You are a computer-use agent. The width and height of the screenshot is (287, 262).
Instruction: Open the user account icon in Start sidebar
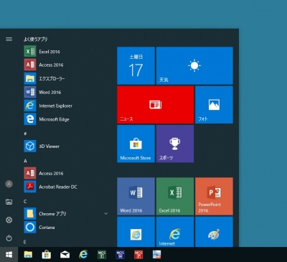(9, 184)
